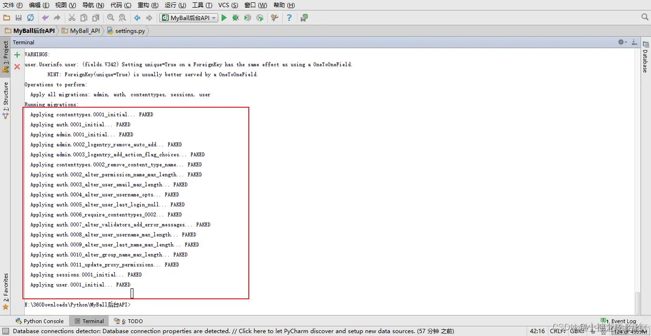Image resolution: width=651 pixels, height=336 pixels.
Task: Start debugging with the green bug icon
Action: (x=236, y=18)
